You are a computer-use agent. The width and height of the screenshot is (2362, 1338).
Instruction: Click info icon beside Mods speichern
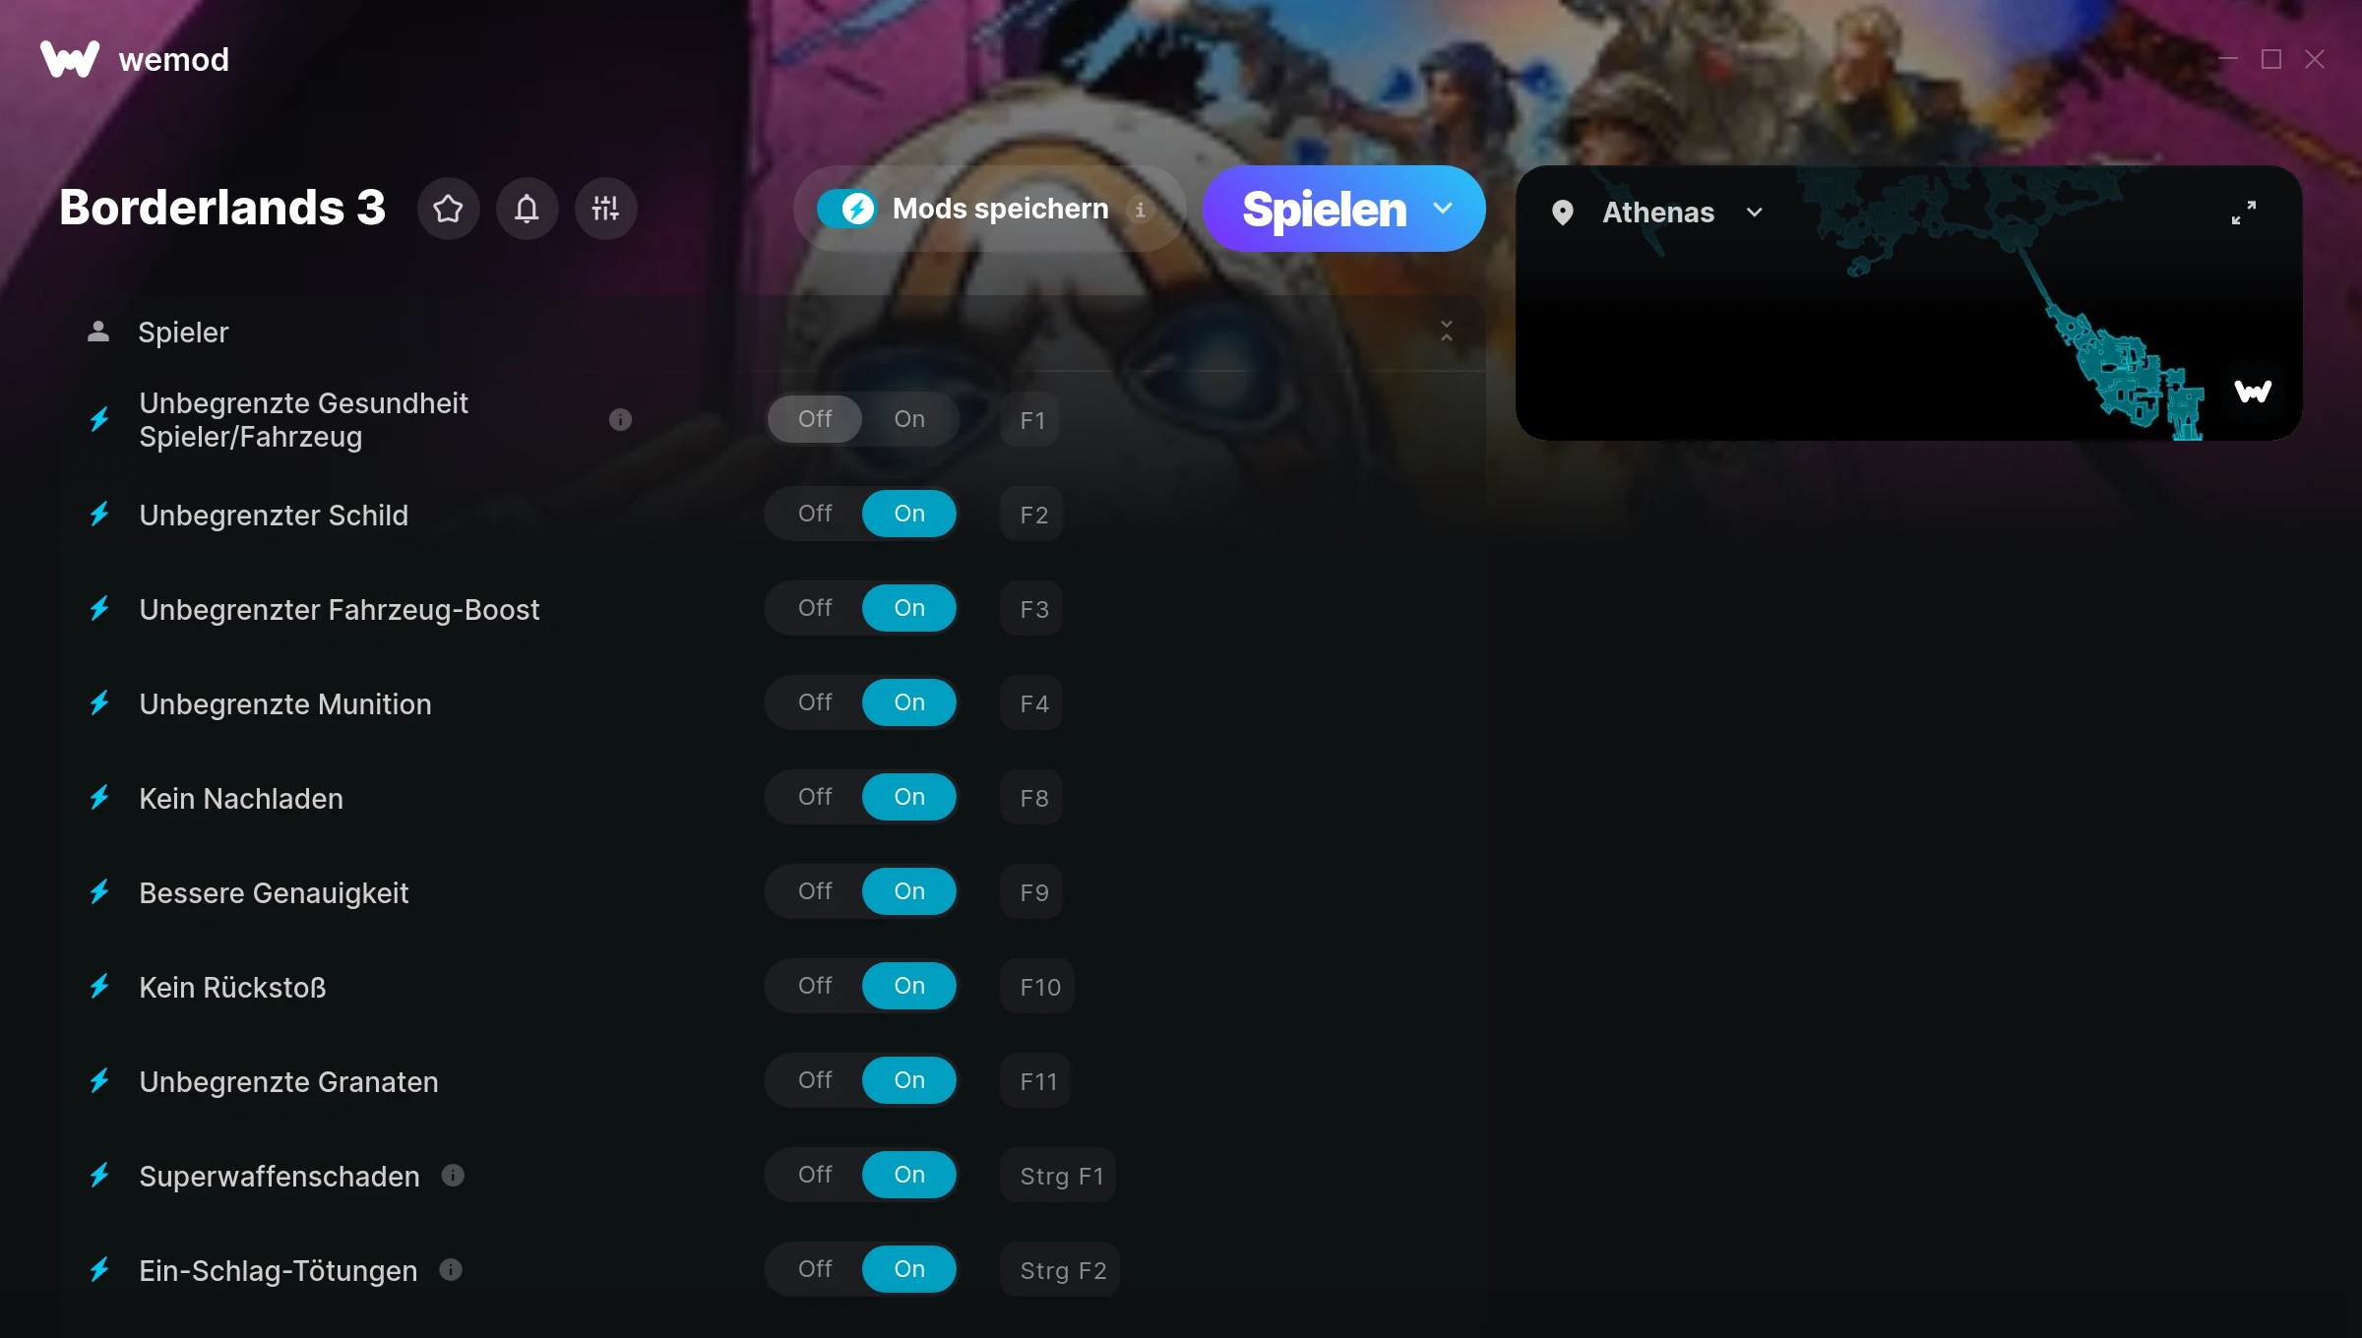(x=1140, y=210)
